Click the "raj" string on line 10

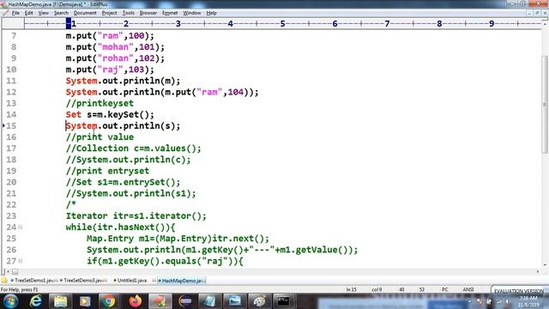coord(111,70)
